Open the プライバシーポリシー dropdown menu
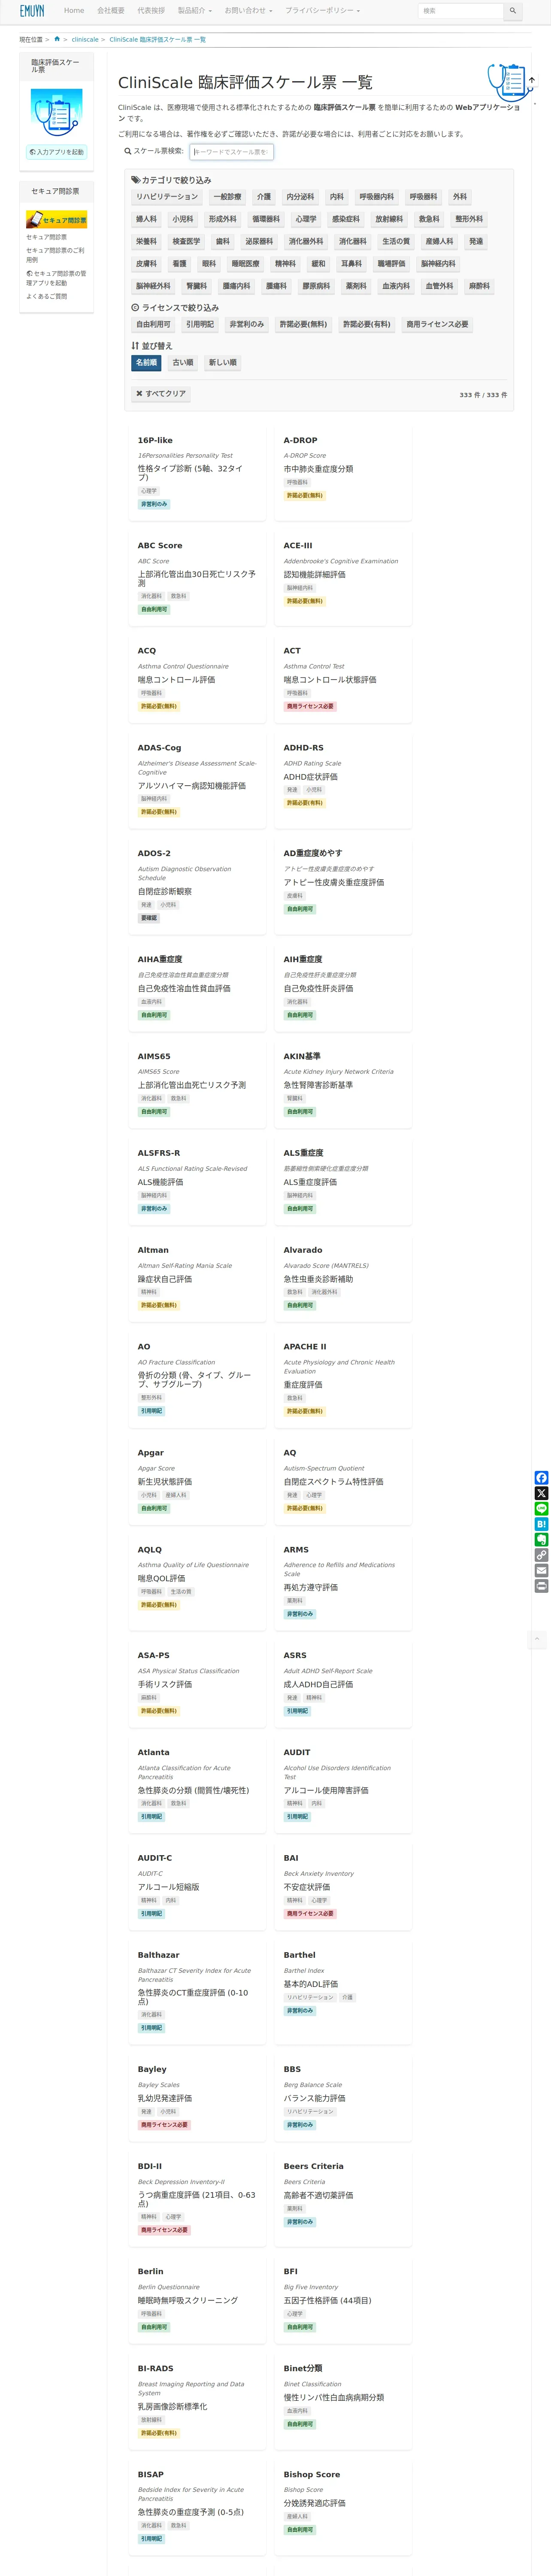The image size is (551, 2576). pyautogui.click(x=322, y=11)
